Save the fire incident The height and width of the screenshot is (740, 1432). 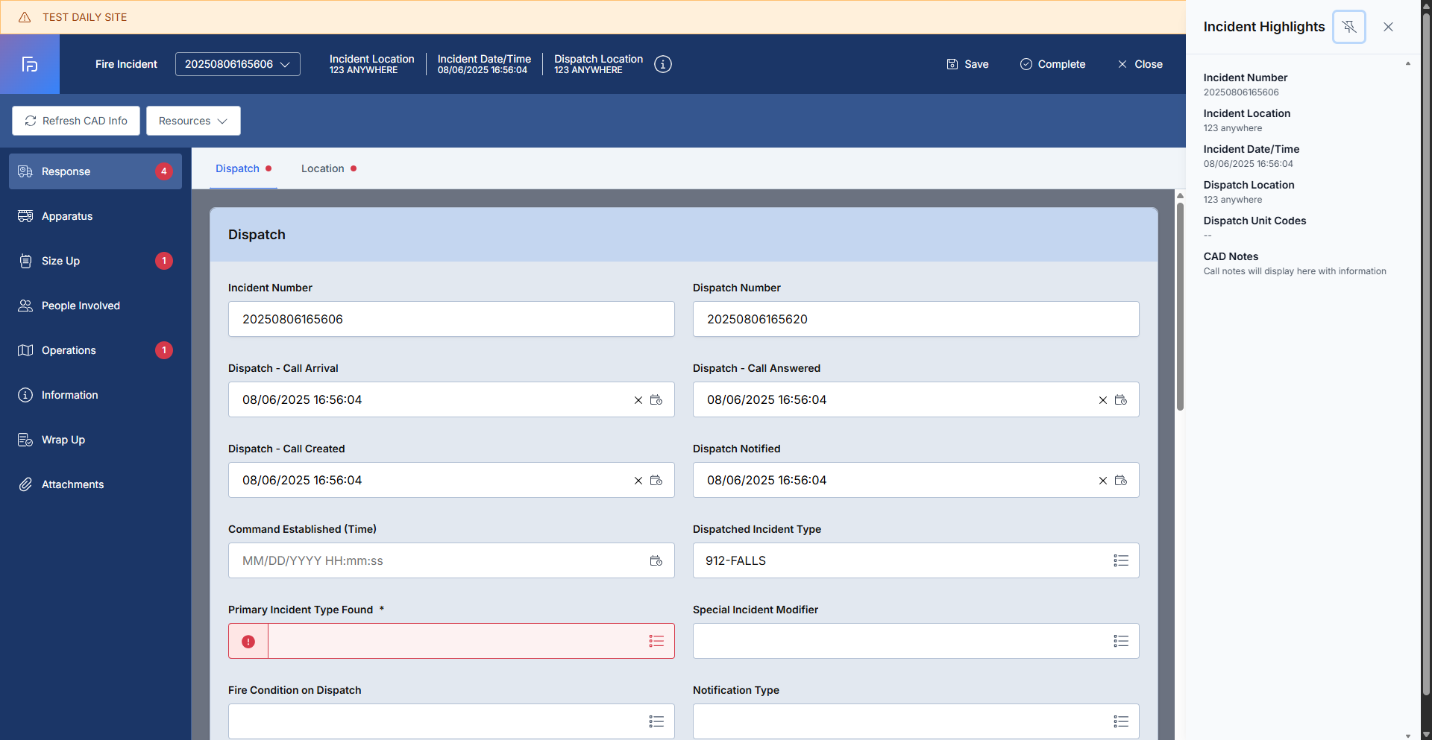tap(967, 64)
